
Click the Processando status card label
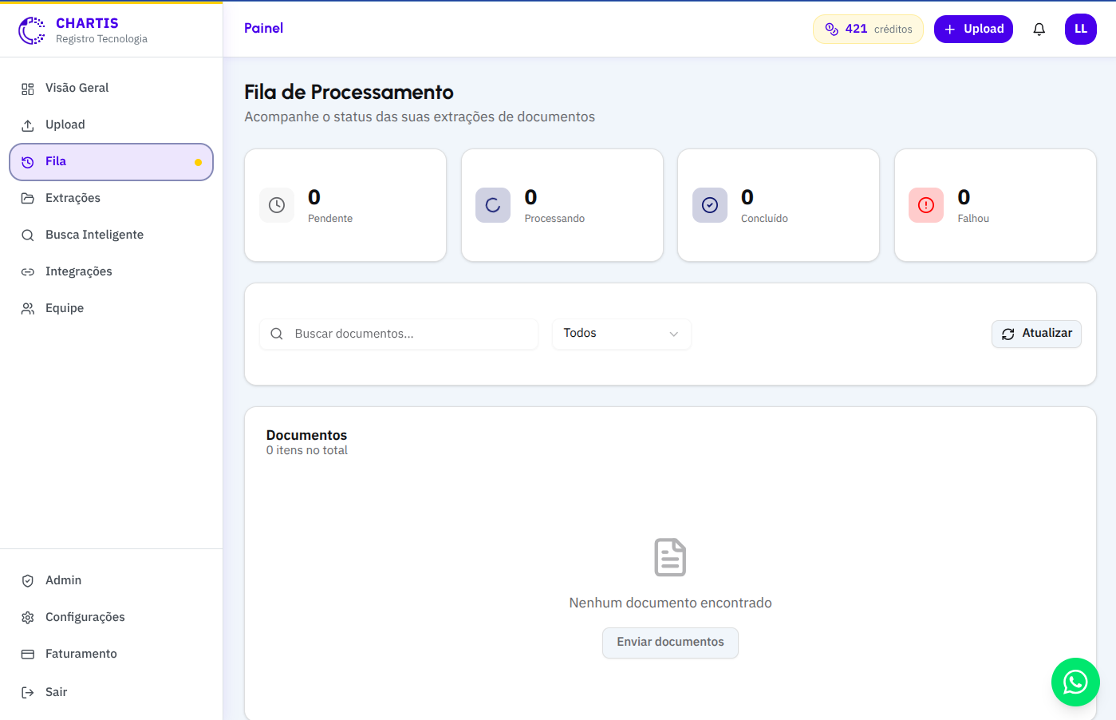(554, 219)
